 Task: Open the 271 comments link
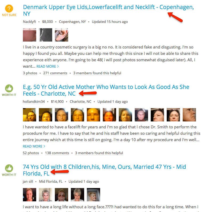55,73
